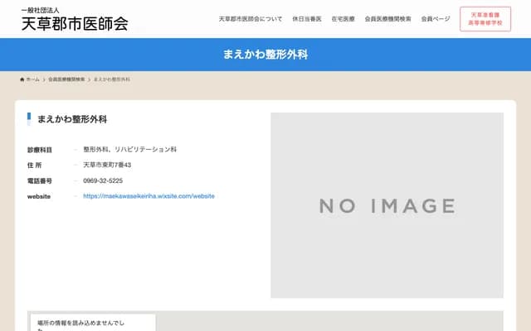Click the ホーム text in the breadcrumb

[33, 79]
